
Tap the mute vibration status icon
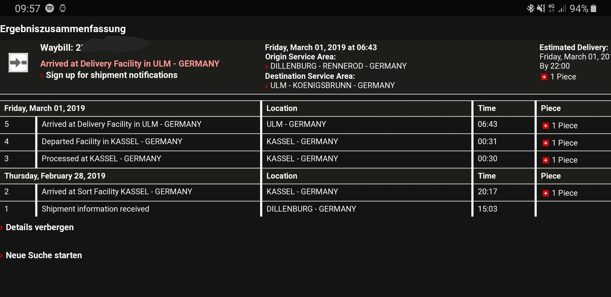(x=541, y=8)
